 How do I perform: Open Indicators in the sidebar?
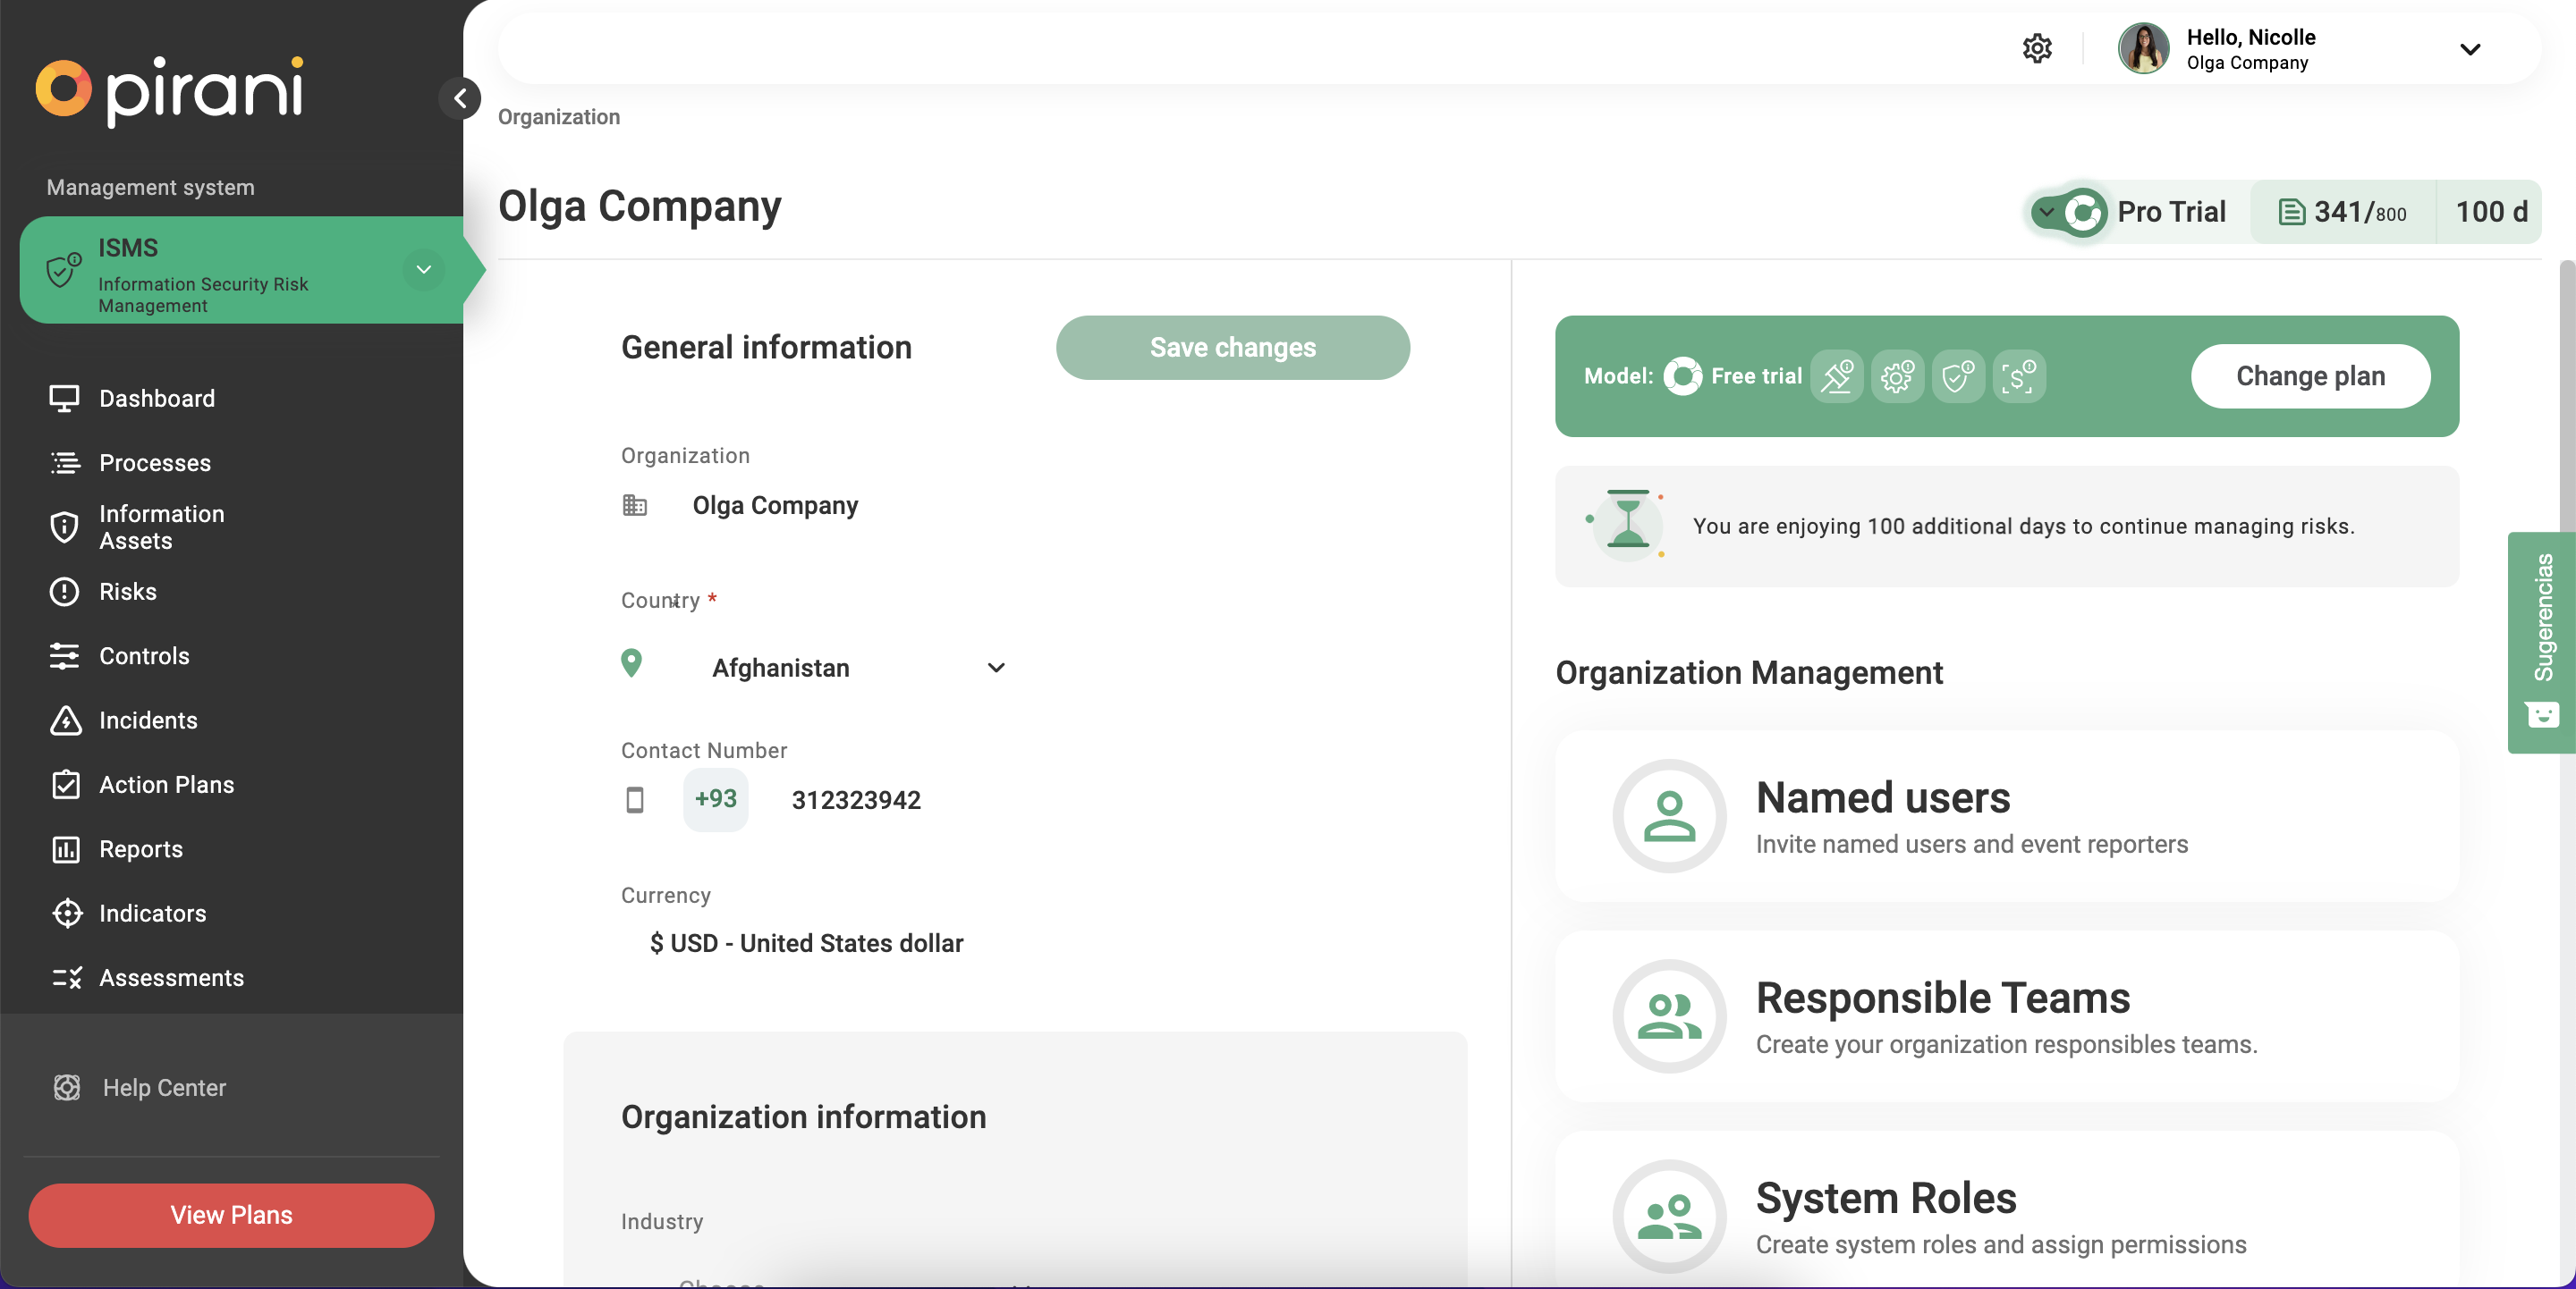coord(152,913)
